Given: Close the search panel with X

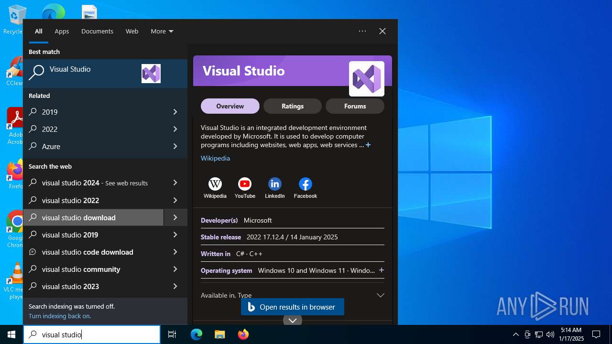Looking at the screenshot, I should coord(382,31).
